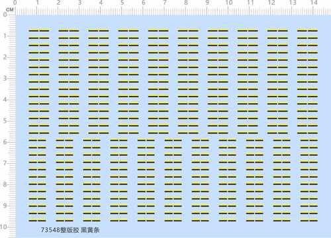The height and width of the screenshot is (238, 331).
Task: Click number 11 on the horizontal ruler
Action: (x=250, y=3)
